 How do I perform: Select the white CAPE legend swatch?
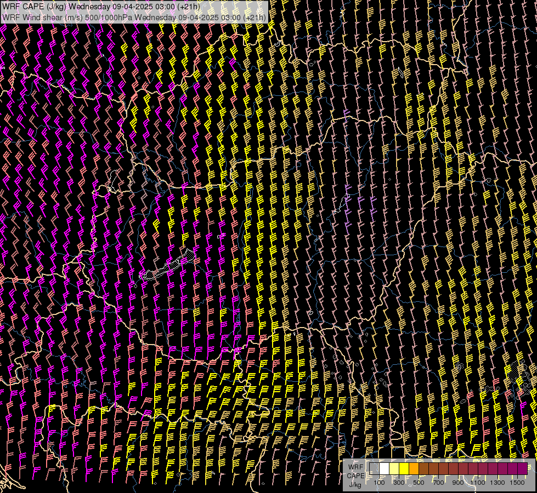pyautogui.click(x=385, y=468)
